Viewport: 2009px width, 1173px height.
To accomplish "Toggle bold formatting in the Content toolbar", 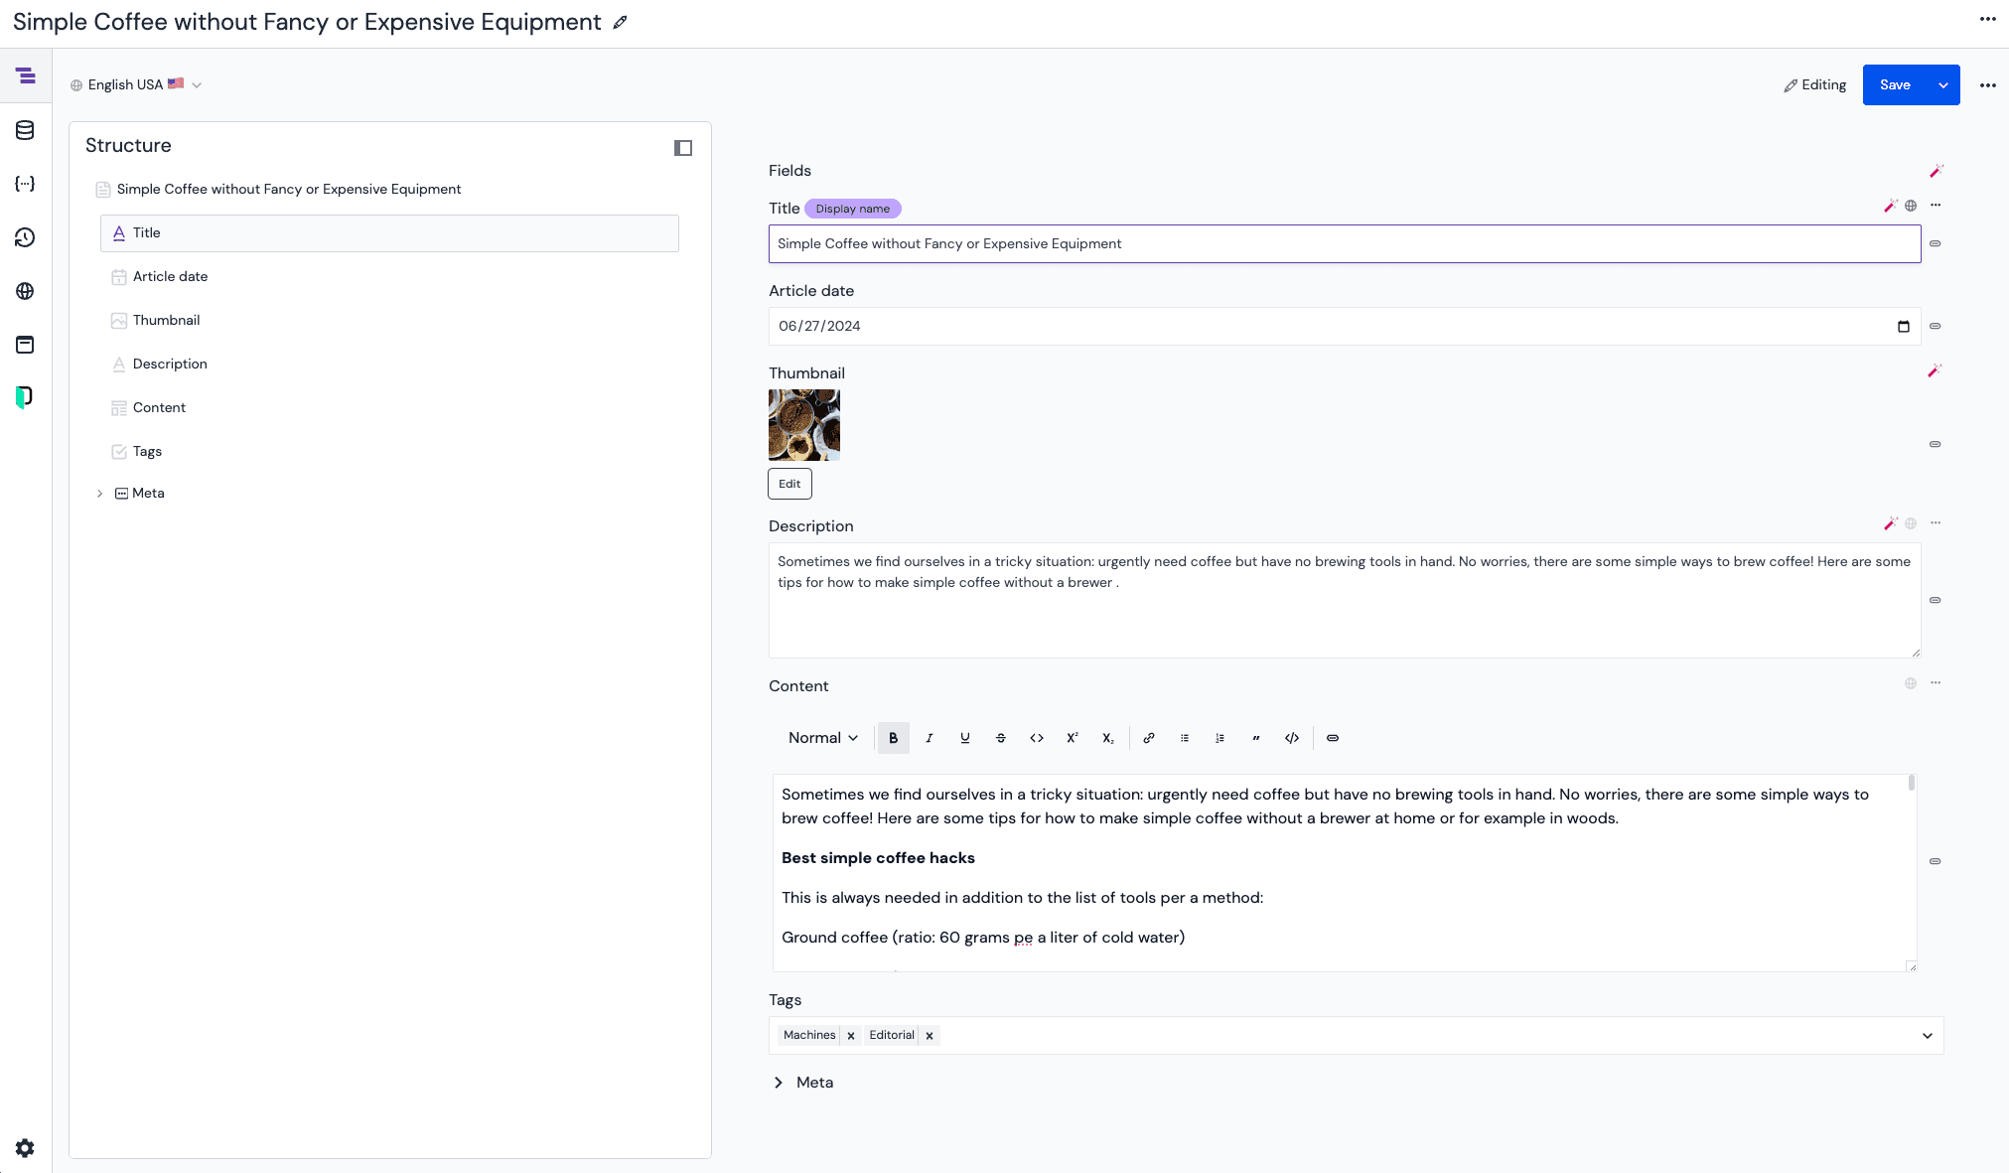I will tap(893, 738).
